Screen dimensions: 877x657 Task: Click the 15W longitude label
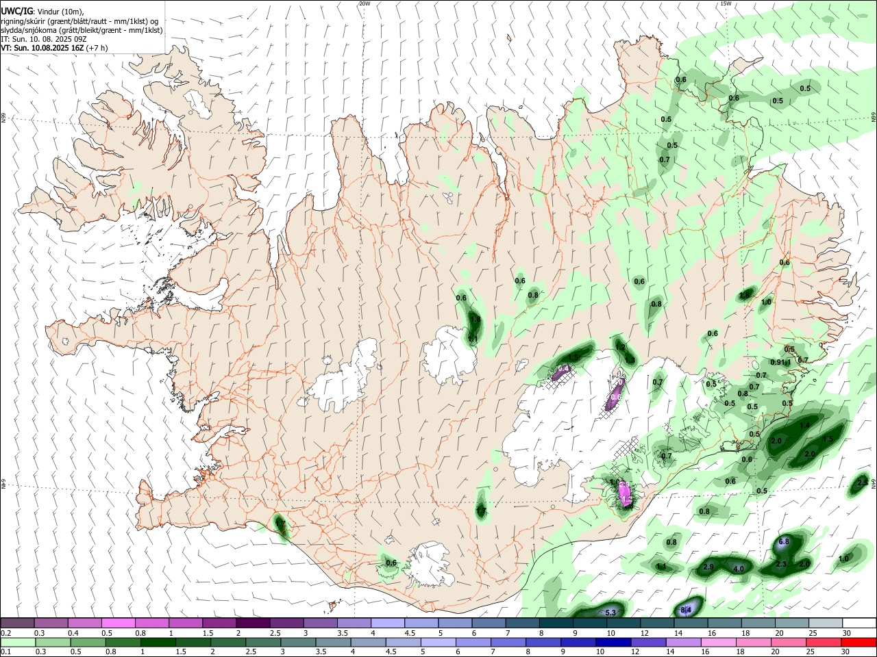(x=726, y=3)
